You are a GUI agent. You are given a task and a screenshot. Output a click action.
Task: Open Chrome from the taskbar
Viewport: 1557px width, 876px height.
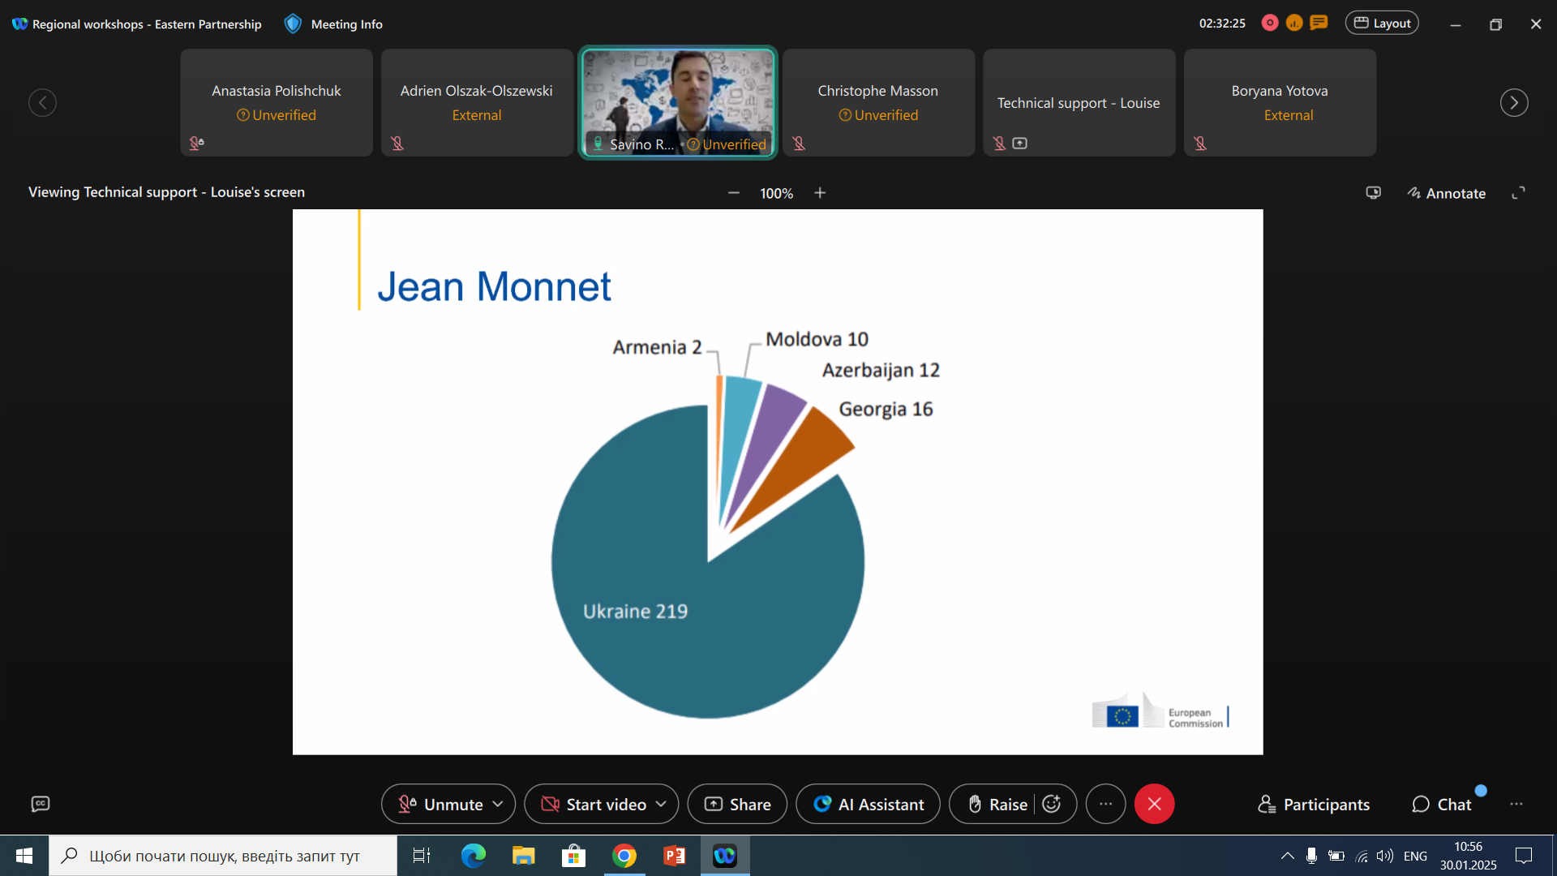coord(624,856)
